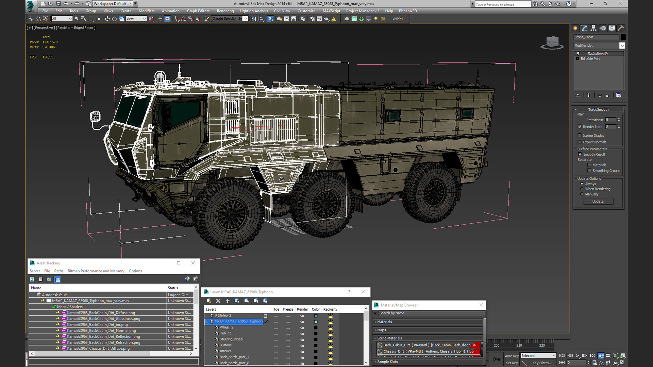This screenshot has height=367, width=653.
Task: Select the Select and Rotate tool
Action: 114,19
